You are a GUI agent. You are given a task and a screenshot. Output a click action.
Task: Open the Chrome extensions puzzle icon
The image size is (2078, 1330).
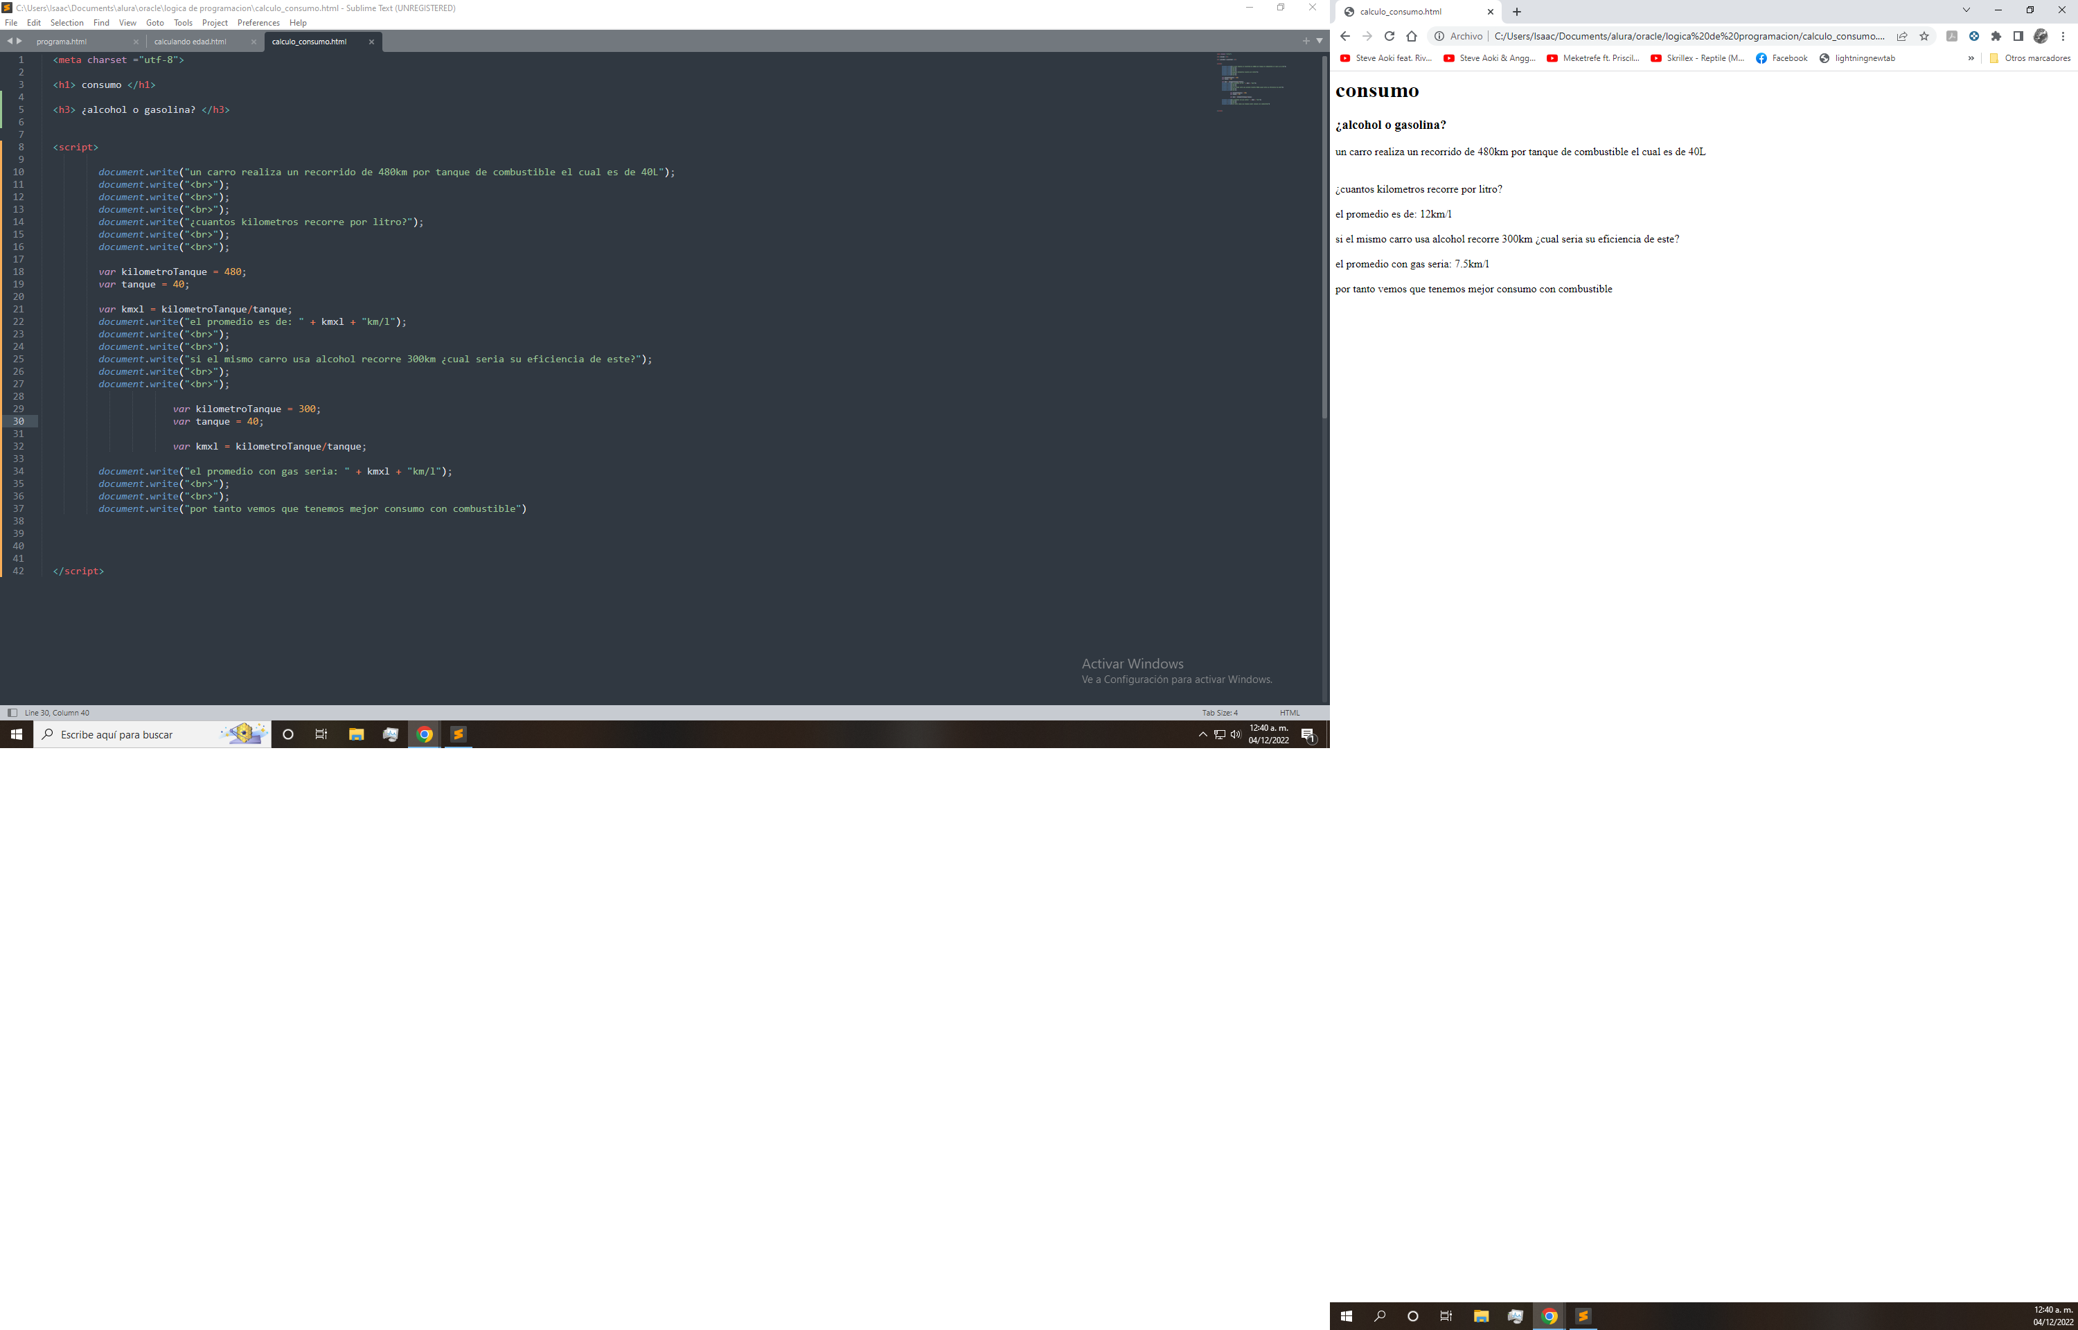(x=1996, y=36)
